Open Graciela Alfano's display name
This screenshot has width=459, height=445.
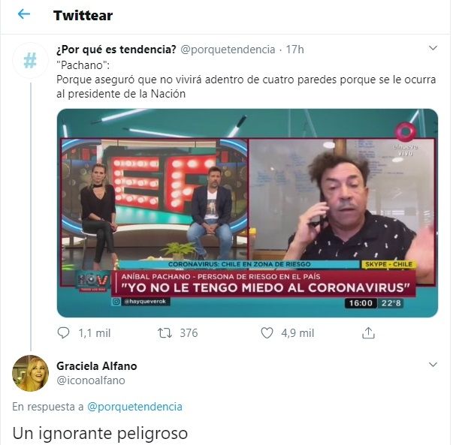pos(97,365)
